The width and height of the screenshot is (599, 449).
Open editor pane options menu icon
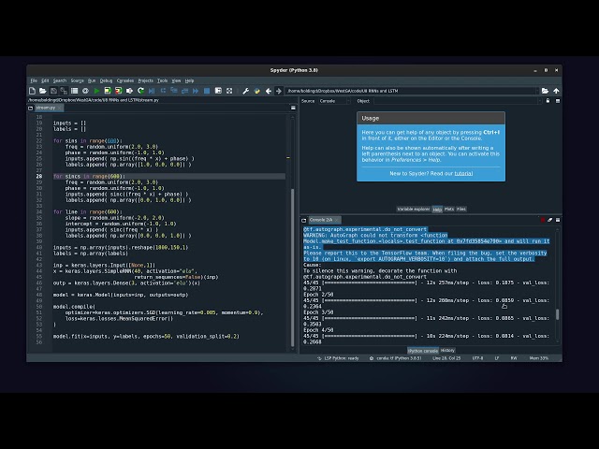point(293,109)
